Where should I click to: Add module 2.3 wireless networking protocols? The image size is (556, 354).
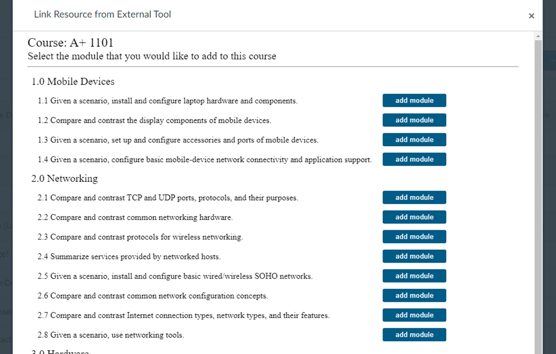pos(414,237)
